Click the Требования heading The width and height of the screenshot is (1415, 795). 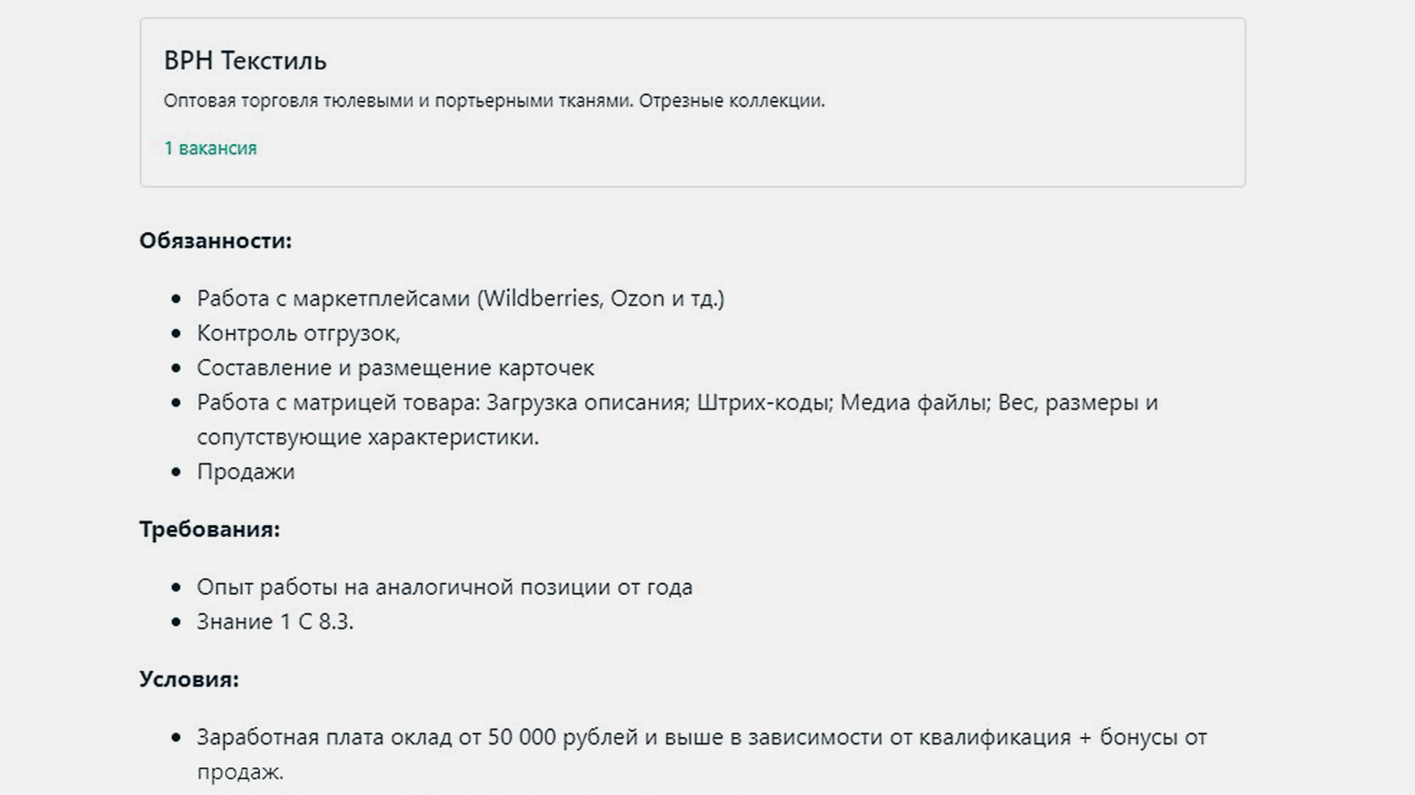[x=209, y=530]
